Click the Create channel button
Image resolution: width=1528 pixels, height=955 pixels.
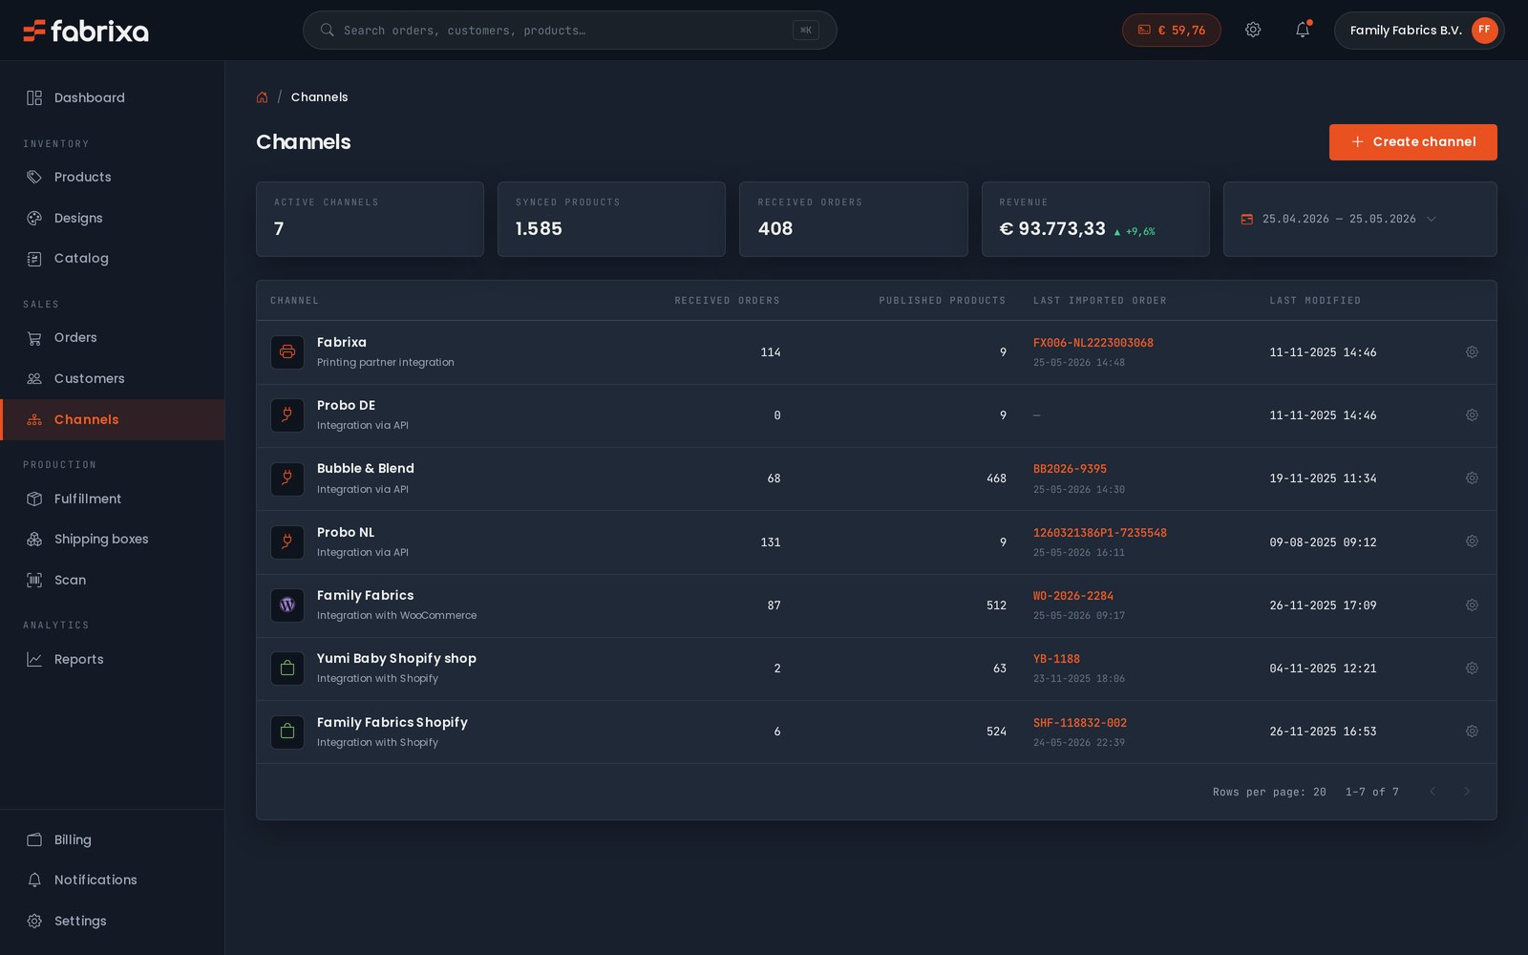pyautogui.click(x=1412, y=142)
